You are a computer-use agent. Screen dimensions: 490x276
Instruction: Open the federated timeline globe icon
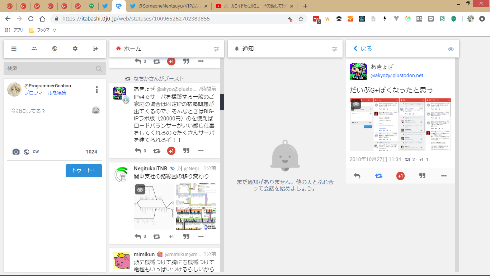click(x=55, y=49)
